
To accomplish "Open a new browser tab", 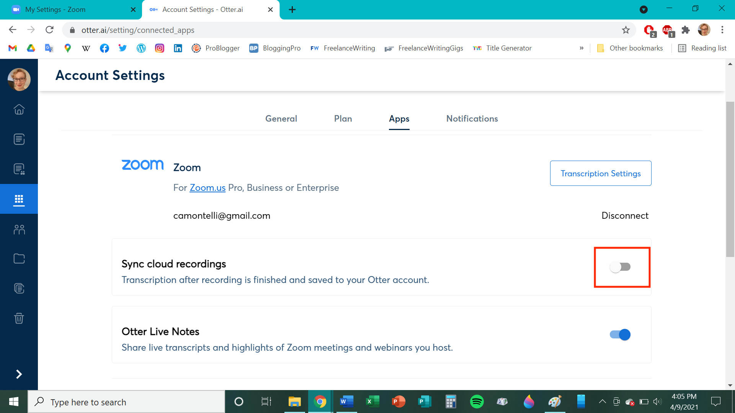I will pyautogui.click(x=292, y=10).
